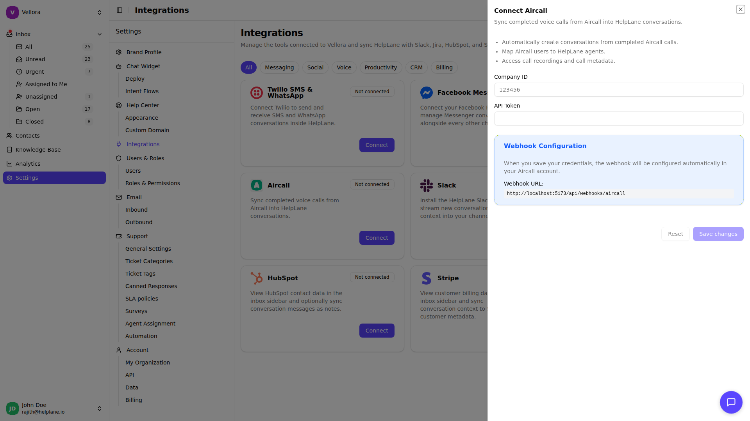750x421 pixels.
Task: Click the Support ticket icon
Action: [119, 236]
